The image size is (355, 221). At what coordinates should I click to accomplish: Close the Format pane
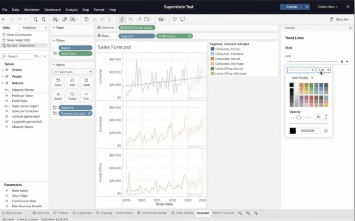350,28
